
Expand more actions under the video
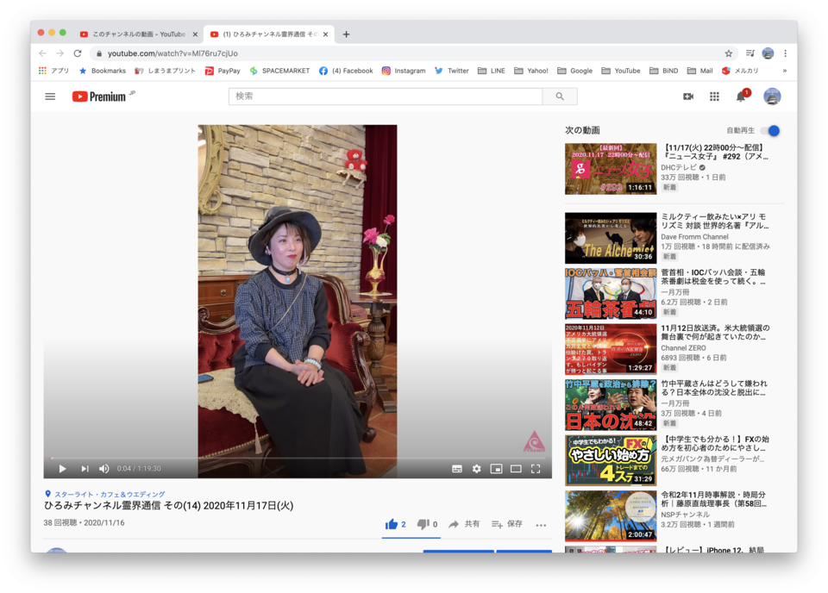[541, 524]
